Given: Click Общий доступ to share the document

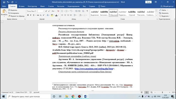Looking at the screenshot, I should coord(167,6).
